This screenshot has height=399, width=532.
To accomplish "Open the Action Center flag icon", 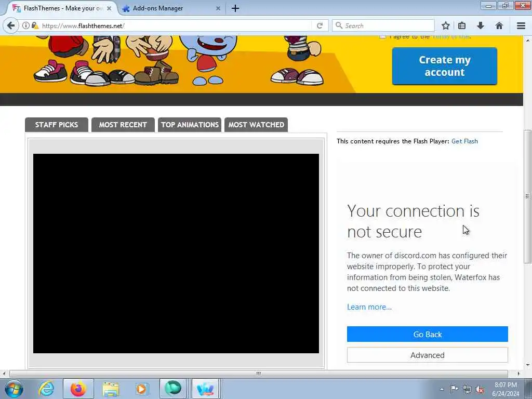I will 454,389.
